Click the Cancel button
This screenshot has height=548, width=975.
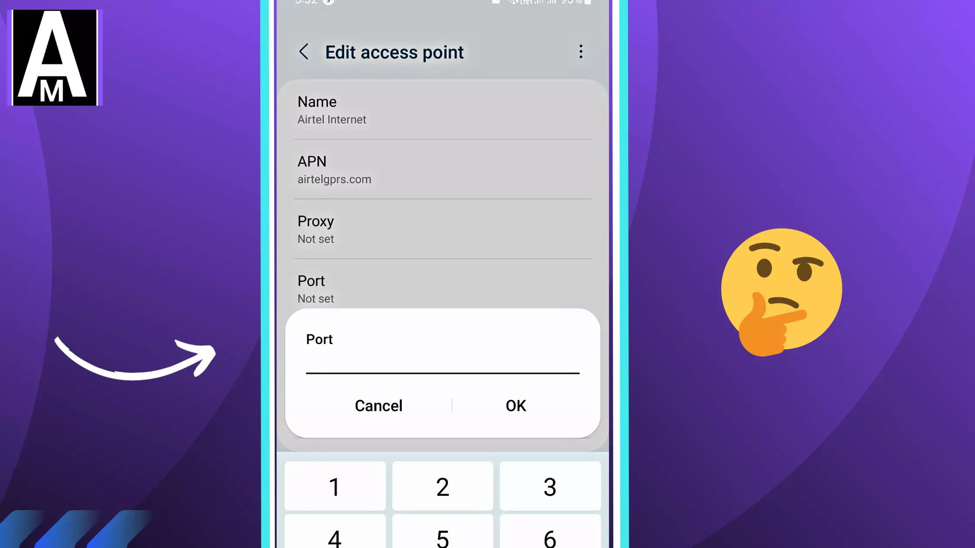[378, 405]
